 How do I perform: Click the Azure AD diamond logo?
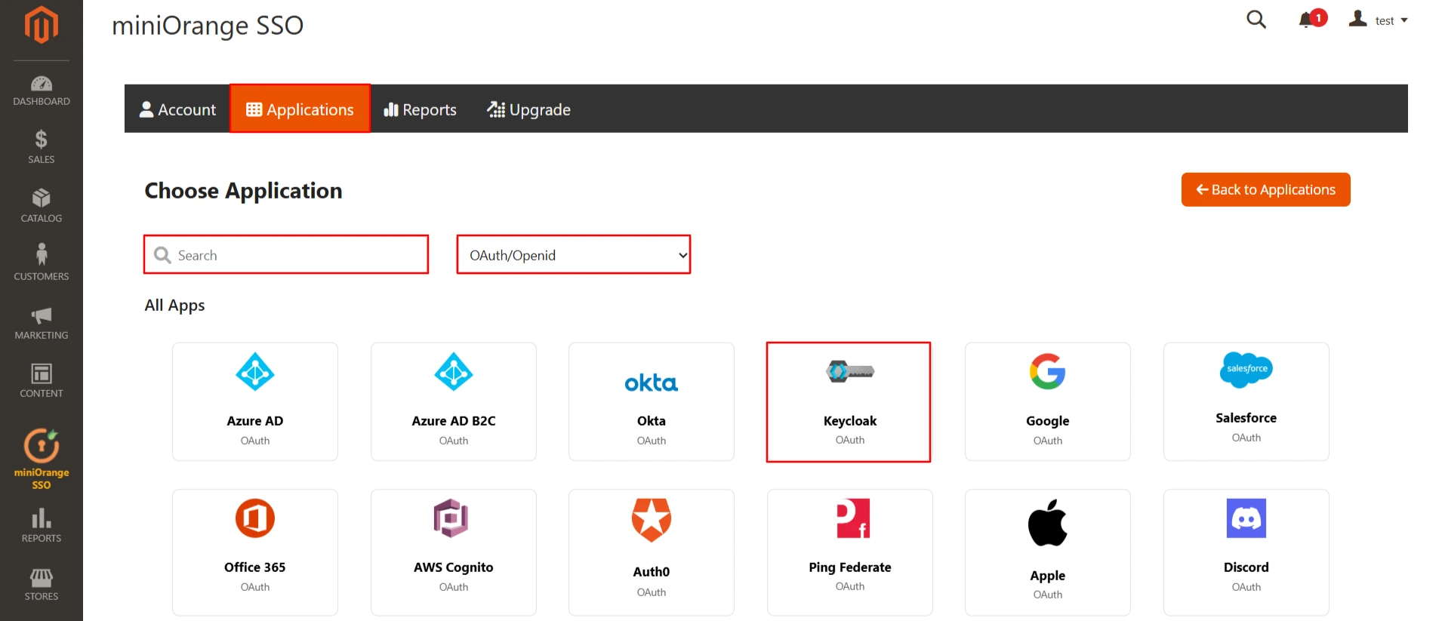(255, 372)
